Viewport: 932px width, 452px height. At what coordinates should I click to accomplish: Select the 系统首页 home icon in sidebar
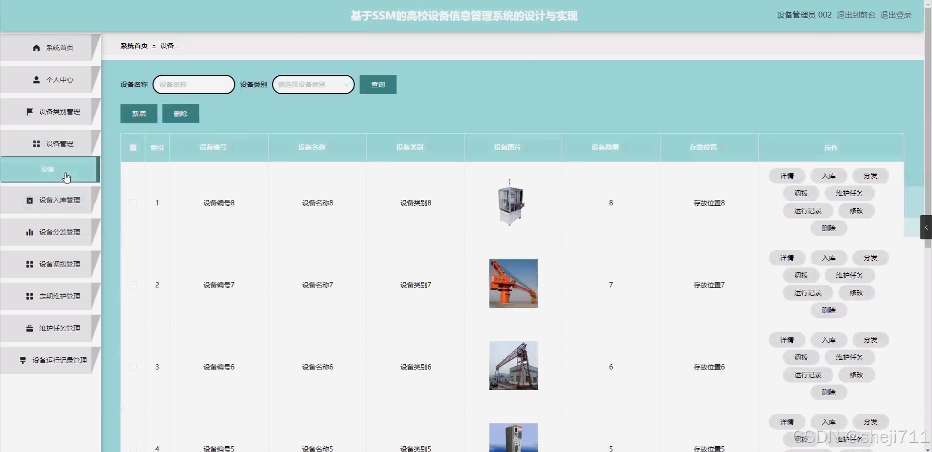35,48
